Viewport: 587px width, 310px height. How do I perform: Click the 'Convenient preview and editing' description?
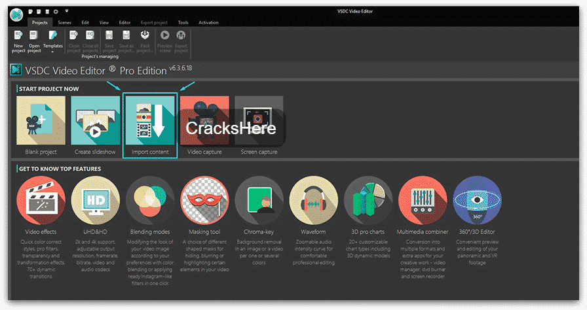(478, 252)
